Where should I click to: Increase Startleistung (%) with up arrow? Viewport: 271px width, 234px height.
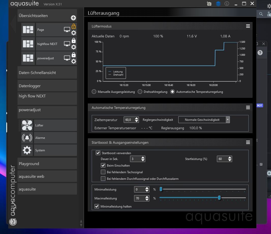(230, 157)
